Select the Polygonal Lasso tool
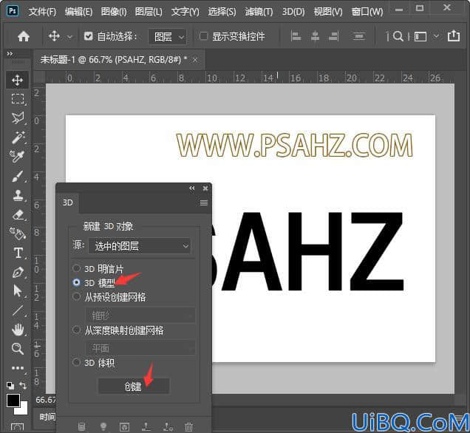This screenshot has height=433, width=470. tap(18, 117)
